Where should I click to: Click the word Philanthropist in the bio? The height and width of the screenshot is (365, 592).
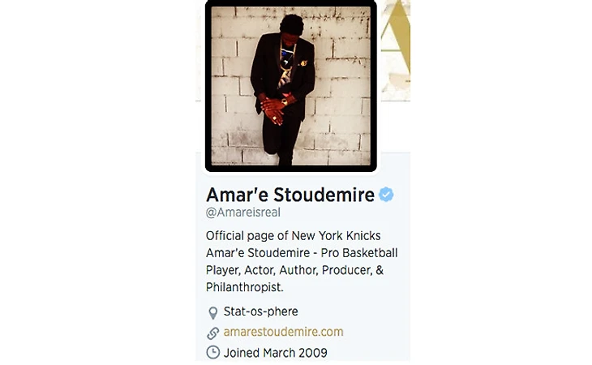point(243,287)
